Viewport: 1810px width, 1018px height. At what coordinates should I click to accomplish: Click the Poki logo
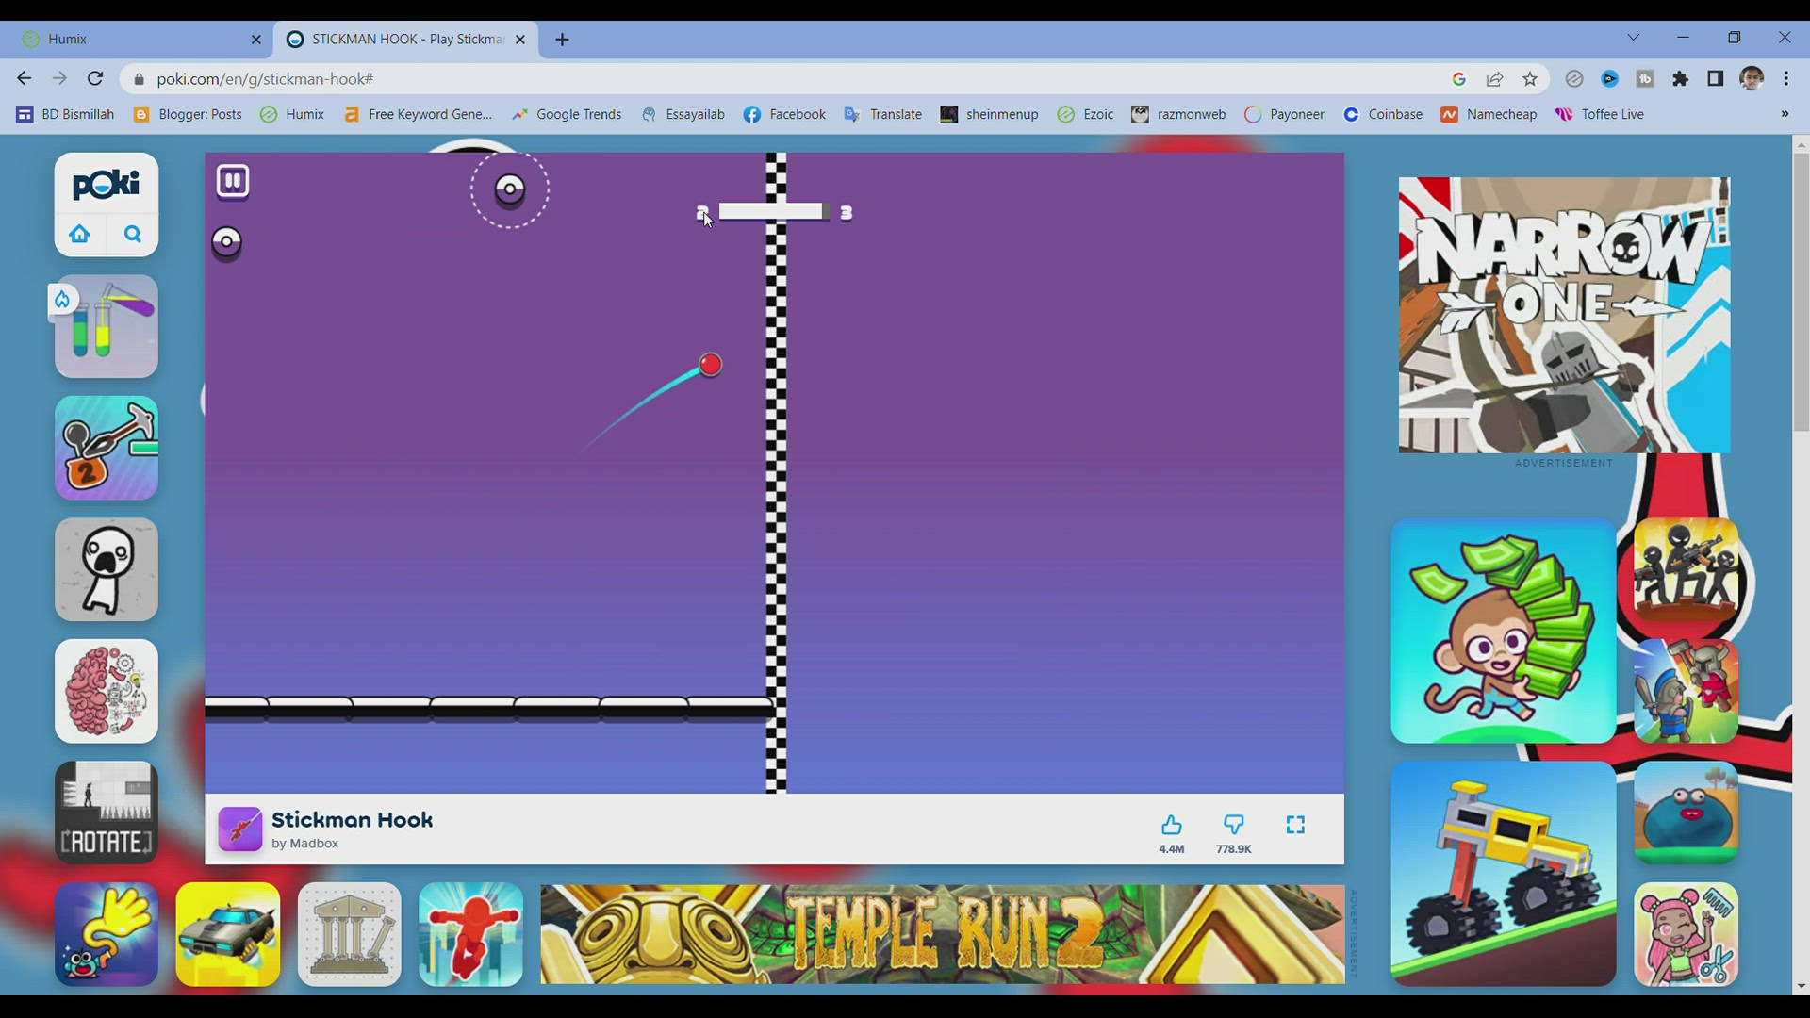(107, 184)
